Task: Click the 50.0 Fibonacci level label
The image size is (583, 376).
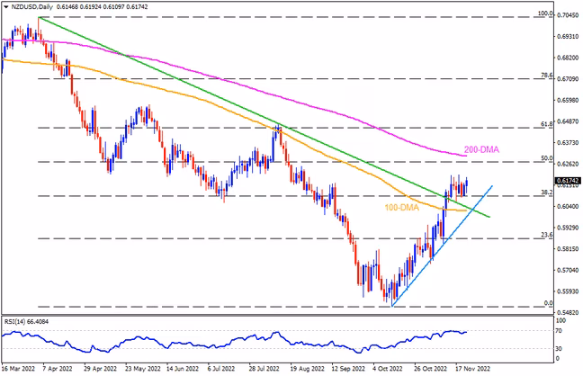Action: click(x=547, y=158)
